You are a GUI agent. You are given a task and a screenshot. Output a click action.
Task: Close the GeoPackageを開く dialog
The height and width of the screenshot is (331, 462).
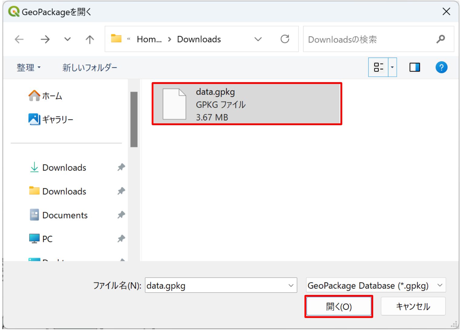click(x=446, y=12)
